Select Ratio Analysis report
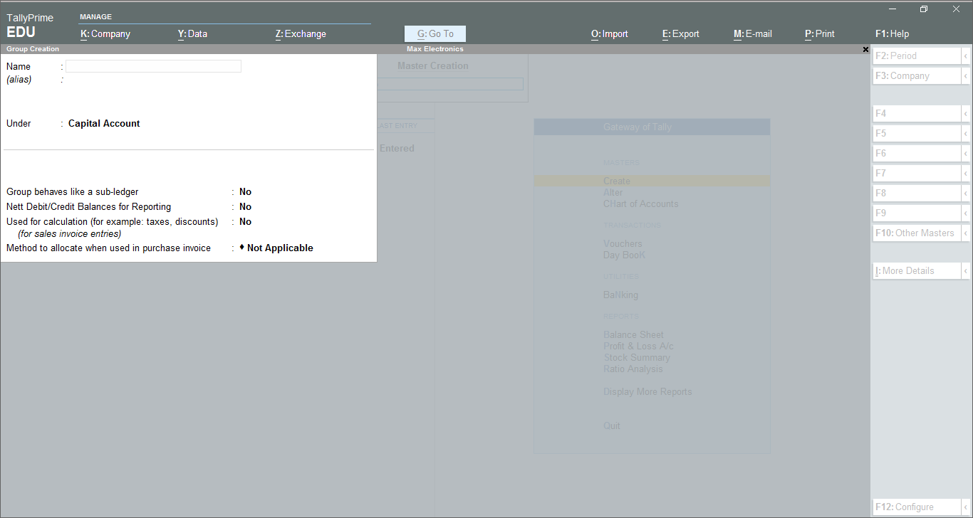This screenshot has width=973, height=518. pyautogui.click(x=633, y=369)
